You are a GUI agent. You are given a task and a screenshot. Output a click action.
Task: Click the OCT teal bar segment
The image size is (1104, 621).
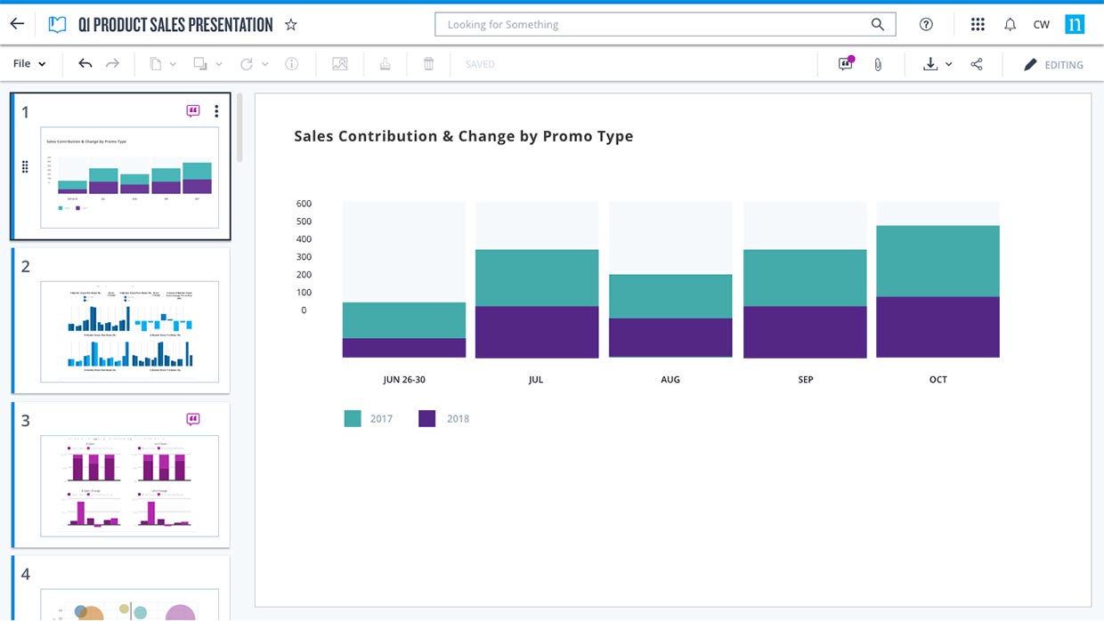tap(938, 261)
